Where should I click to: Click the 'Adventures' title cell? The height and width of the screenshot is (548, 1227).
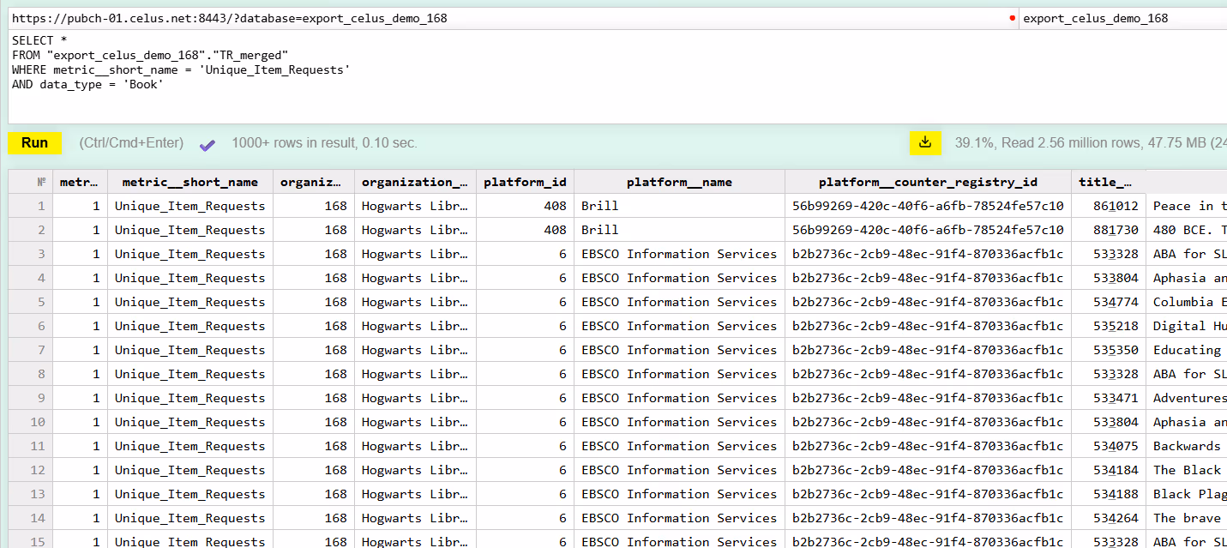click(1187, 398)
